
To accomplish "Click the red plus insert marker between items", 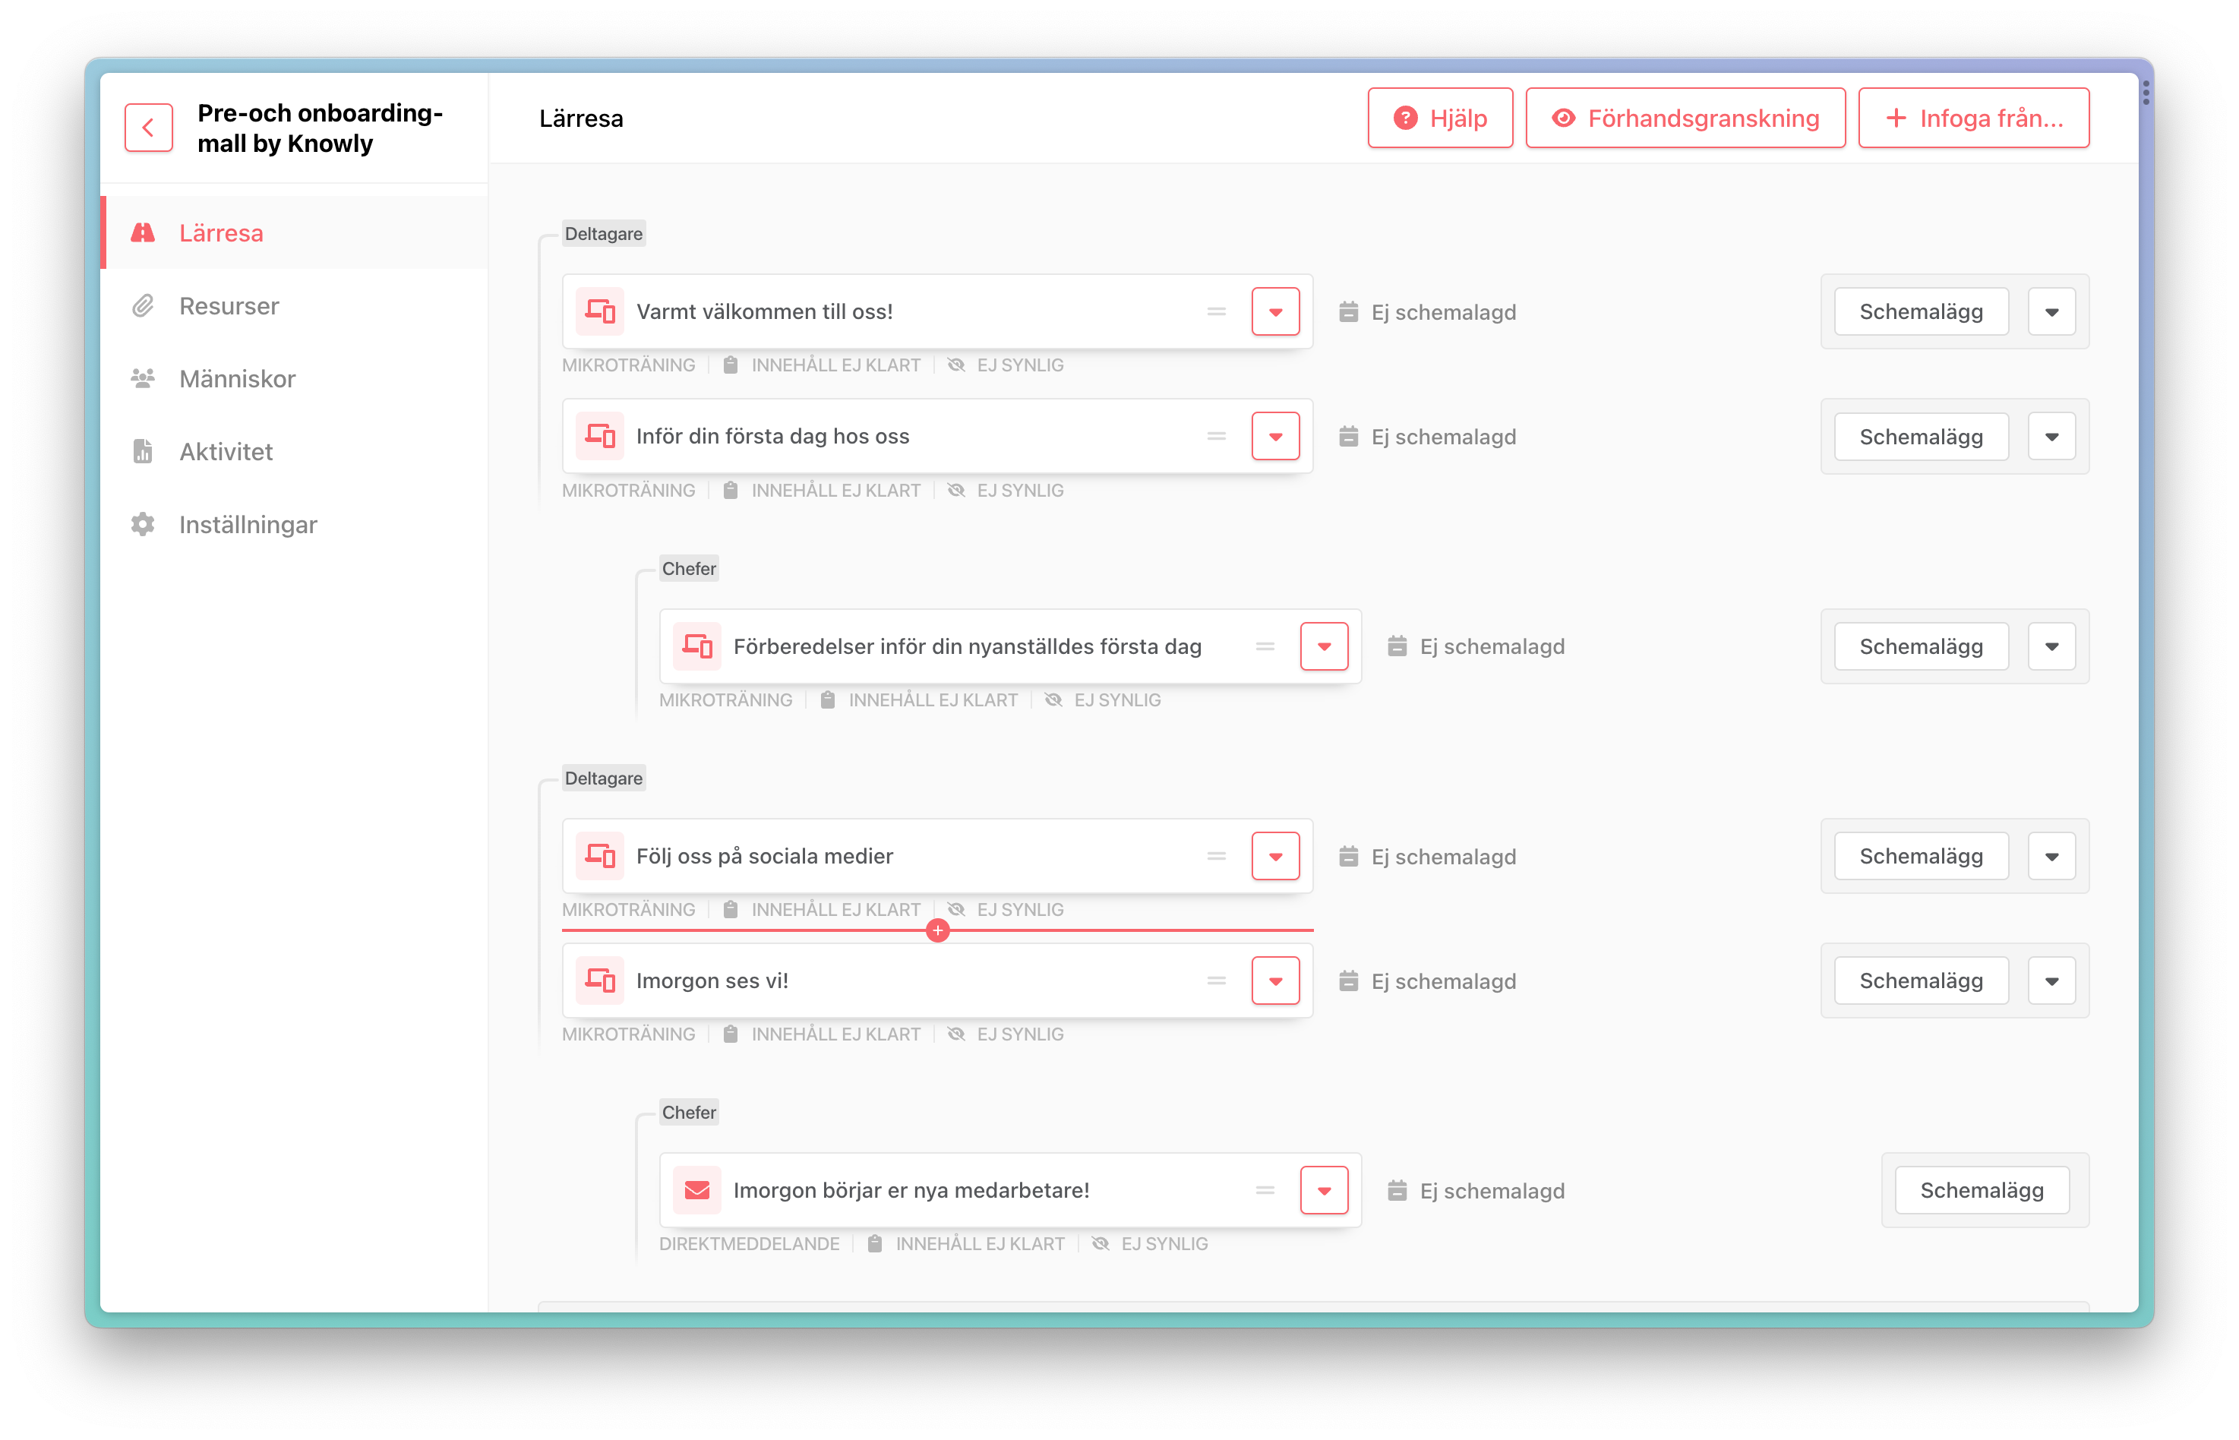I will (x=938, y=930).
